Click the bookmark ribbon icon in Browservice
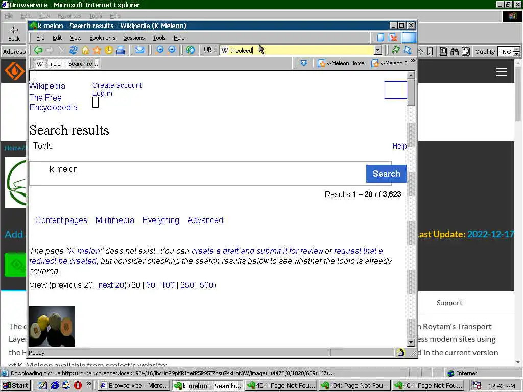Image resolution: width=523 pixels, height=392 pixels. point(430,52)
